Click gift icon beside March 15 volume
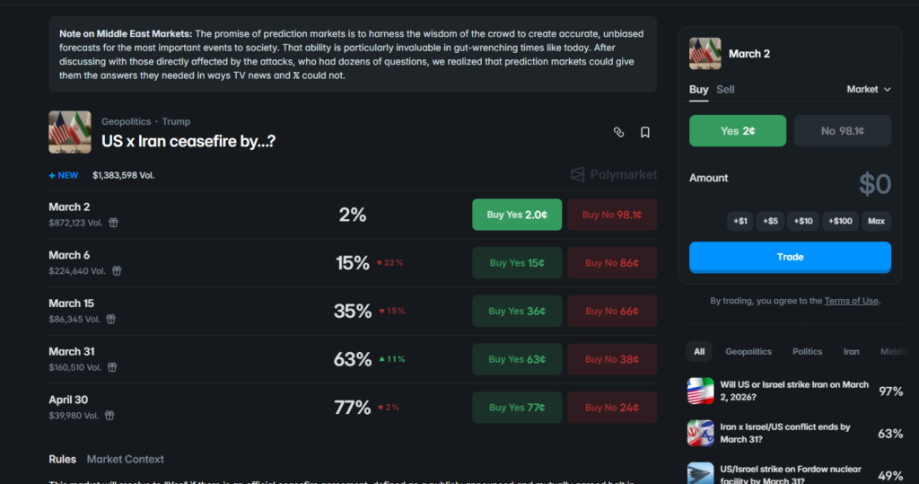Viewport: 919px width, 484px height. click(x=110, y=319)
